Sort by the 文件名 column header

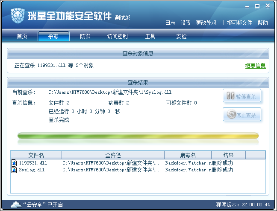point(36,155)
